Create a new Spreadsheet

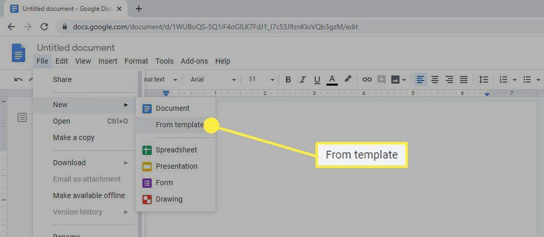[175, 150]
